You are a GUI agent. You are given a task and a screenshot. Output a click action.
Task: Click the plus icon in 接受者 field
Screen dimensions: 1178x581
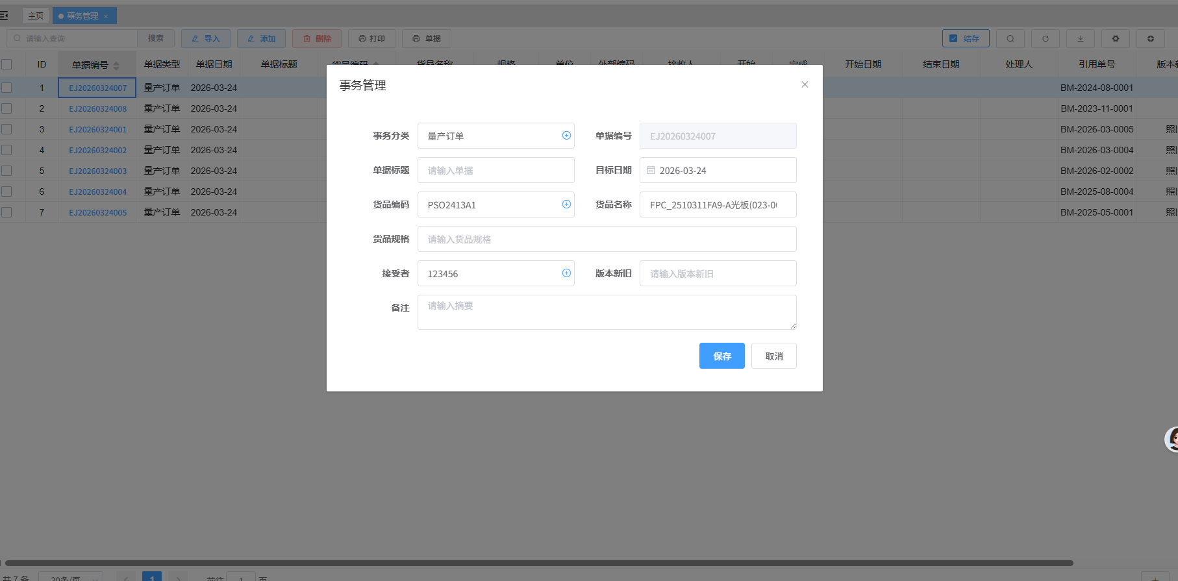[x=566, y=273]
